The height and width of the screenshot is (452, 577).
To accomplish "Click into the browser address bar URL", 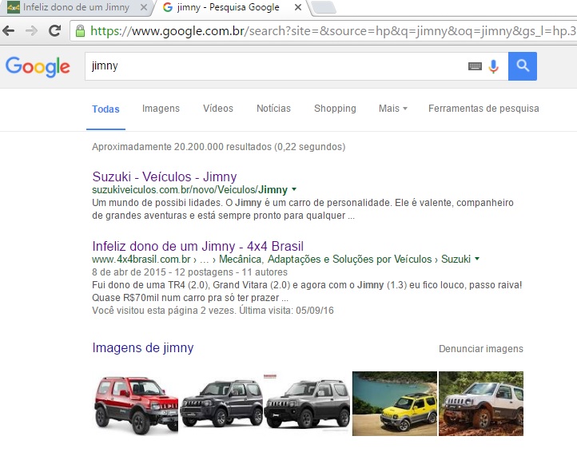I will click(332, 31).
